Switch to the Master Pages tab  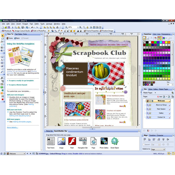coord(163,89)
